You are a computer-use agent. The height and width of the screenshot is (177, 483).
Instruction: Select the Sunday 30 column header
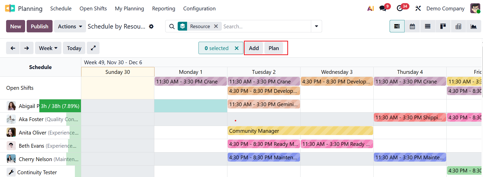(x=118, y=72)
